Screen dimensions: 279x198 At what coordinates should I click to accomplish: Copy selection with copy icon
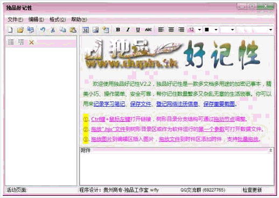[x=62, y=30]
